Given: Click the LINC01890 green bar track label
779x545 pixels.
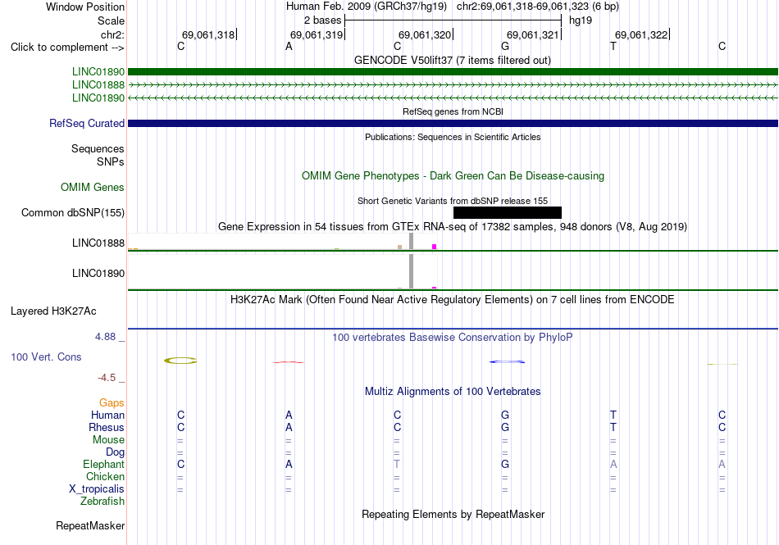Looking at the screenshot, I should pyautogui.click(x=98, y=72).
